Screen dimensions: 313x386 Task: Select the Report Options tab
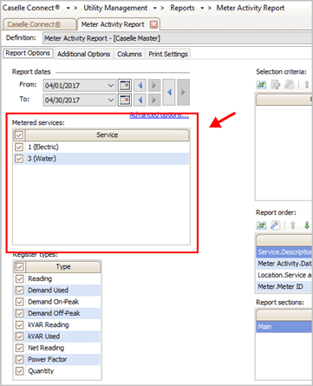[28, 53]
